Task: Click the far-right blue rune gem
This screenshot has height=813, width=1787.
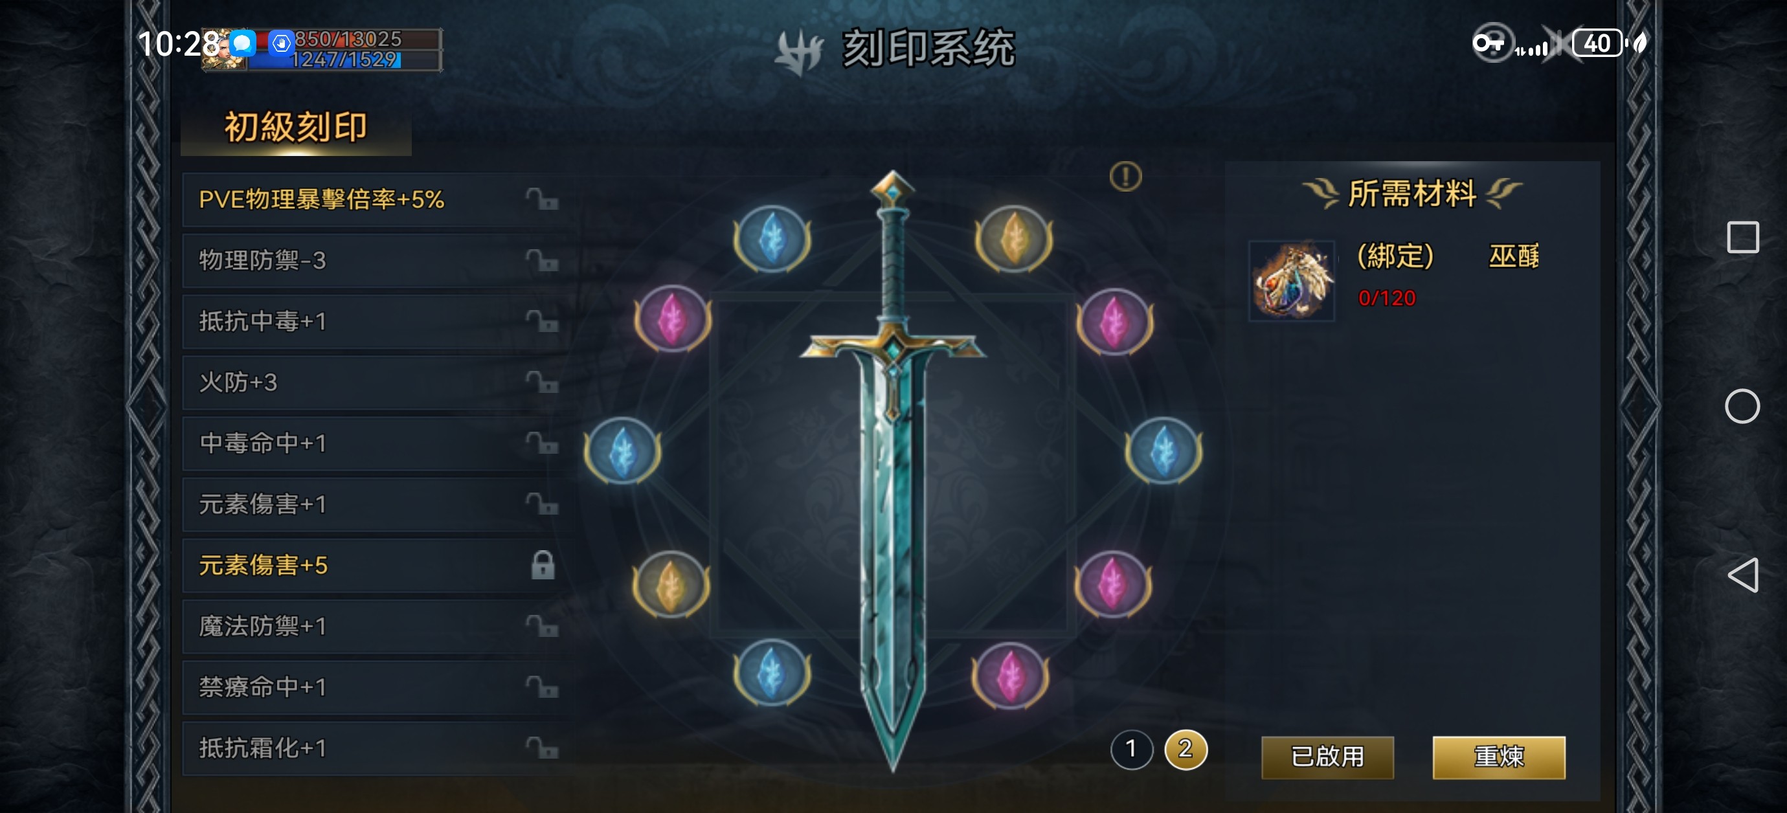Action: pyautogui.click(x=1163, y=451)
